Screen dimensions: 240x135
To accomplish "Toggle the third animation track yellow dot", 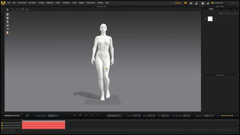I will (2, 128).
